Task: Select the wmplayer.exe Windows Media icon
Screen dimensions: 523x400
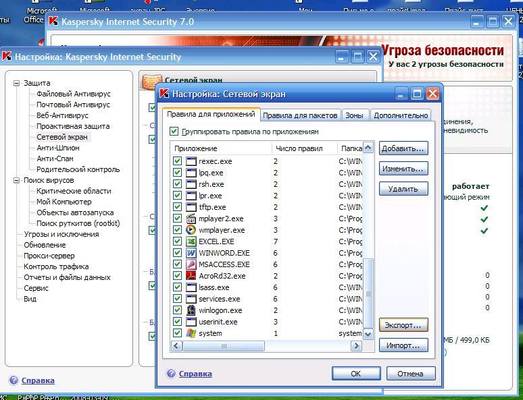Action: coord(191,230)
